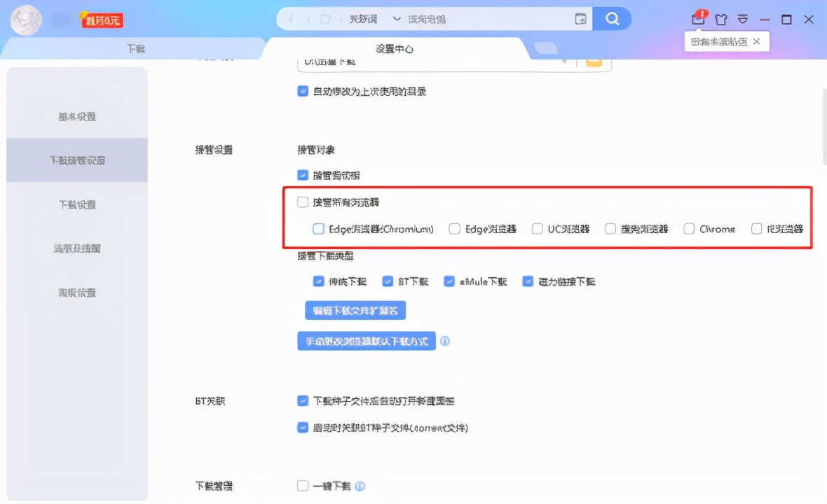Viewport: 827px width, 504px height.
Task: Open the skin/themes icon in the title bar
Action: (720, 20)
